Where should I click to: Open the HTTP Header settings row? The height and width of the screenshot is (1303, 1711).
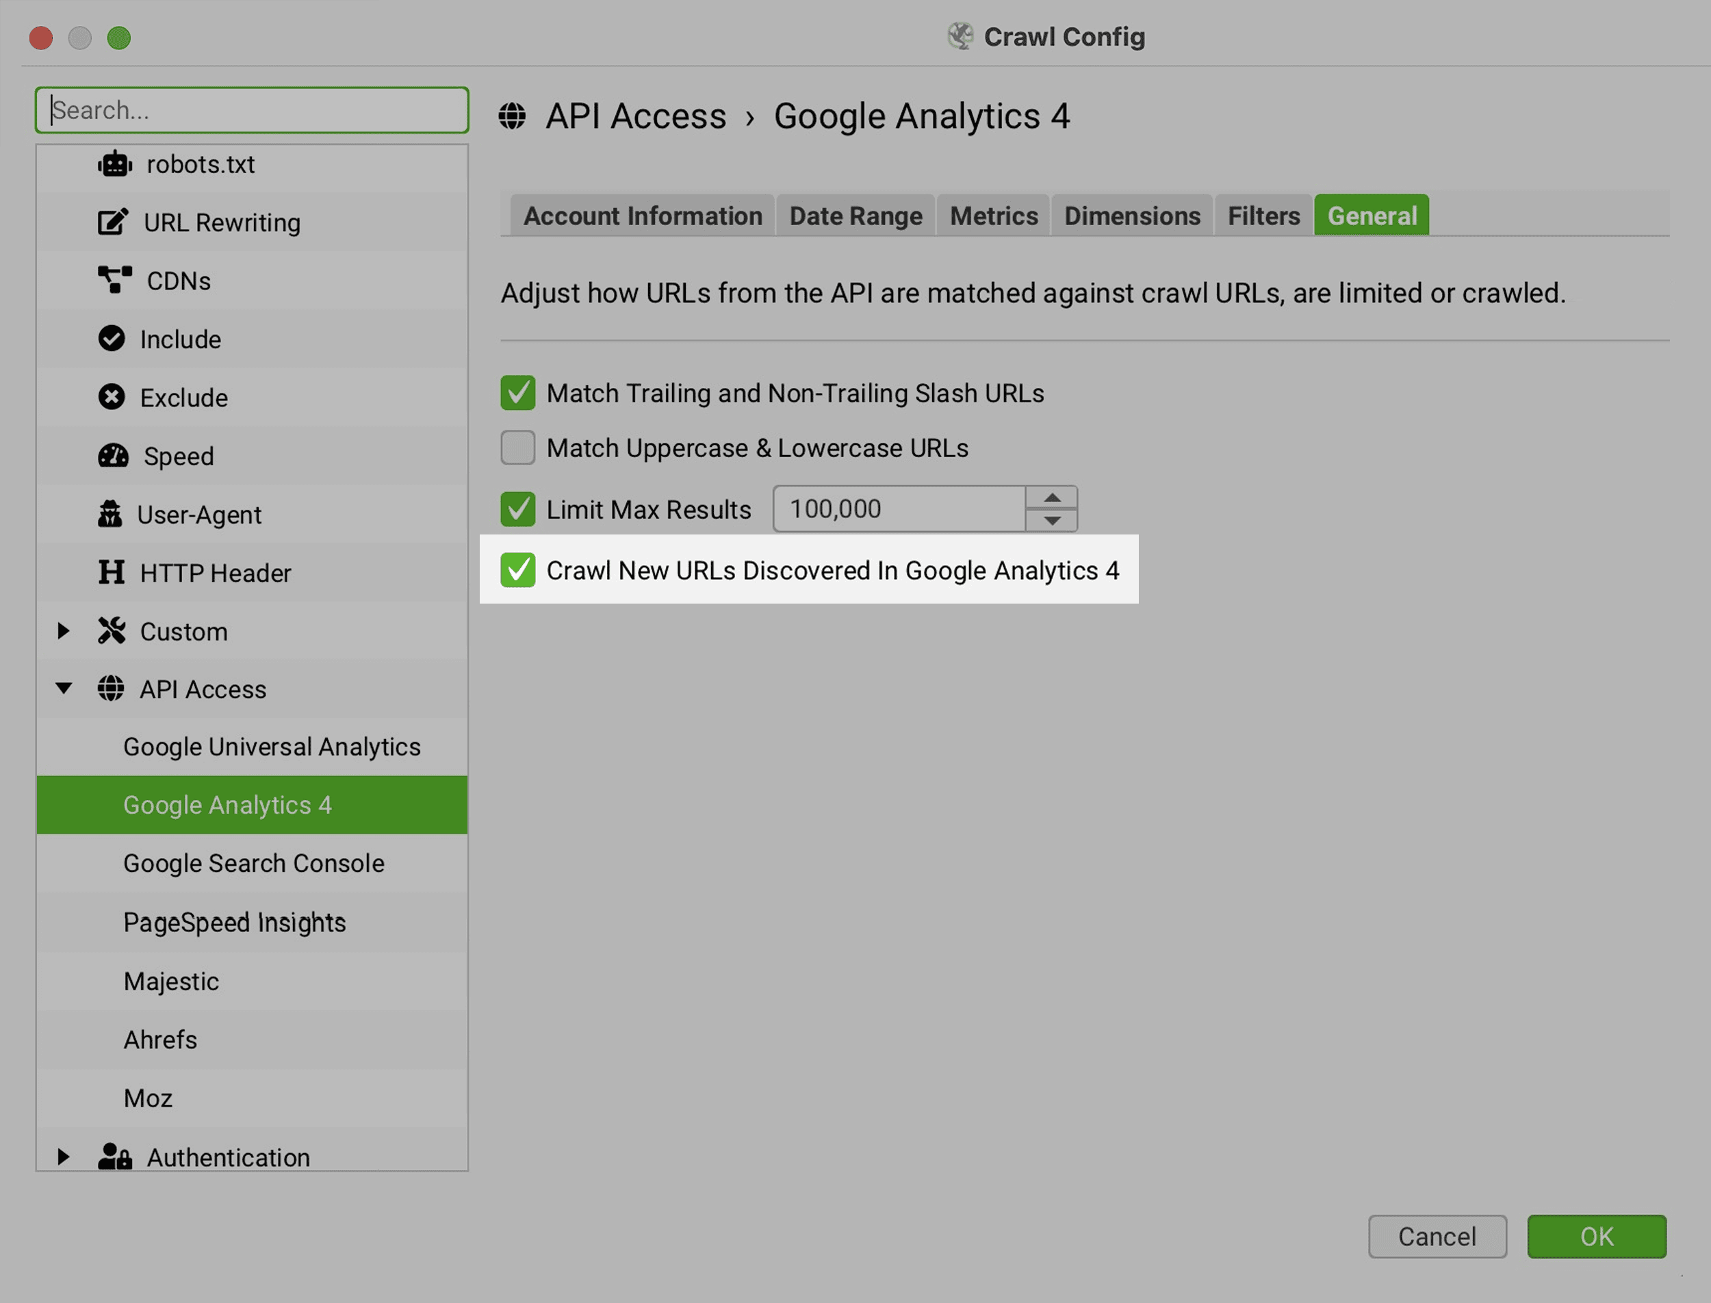click(x=252, y=572)
